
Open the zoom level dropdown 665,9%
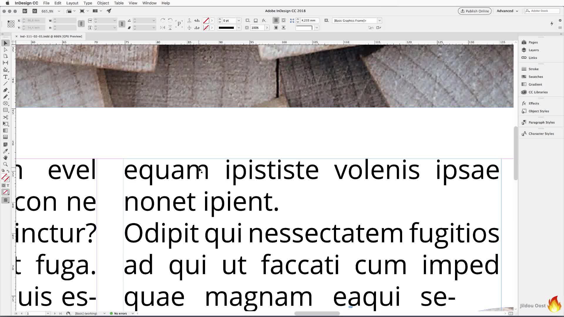coord(59,11)
